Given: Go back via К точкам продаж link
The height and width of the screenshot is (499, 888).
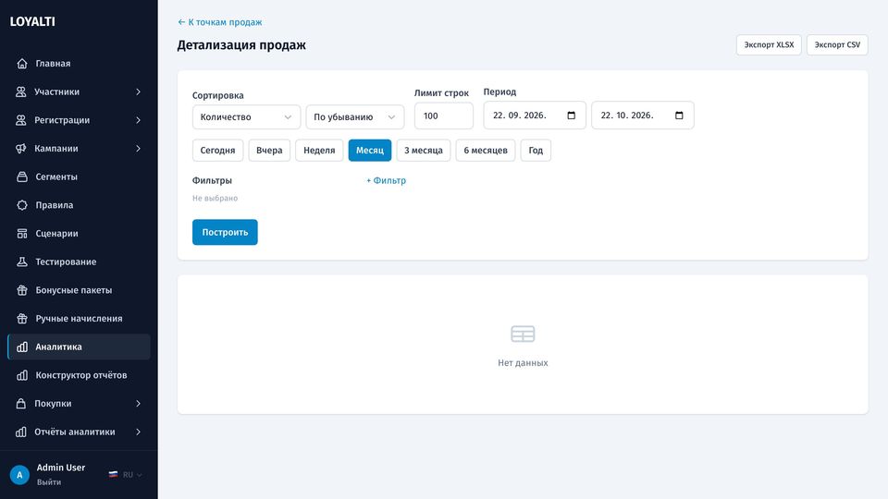Looking at the screenshot, I should [220, 22].
